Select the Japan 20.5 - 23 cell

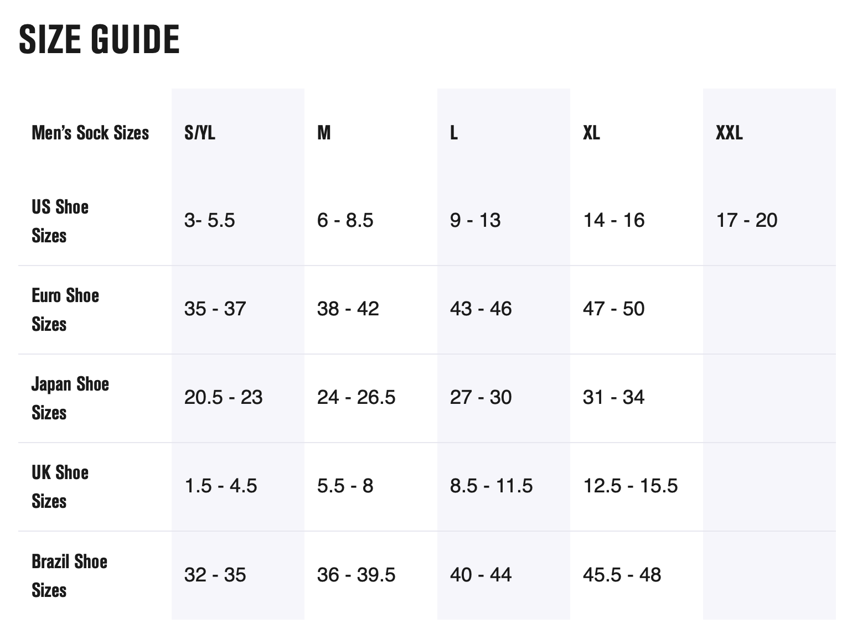(x=223, y=397)
